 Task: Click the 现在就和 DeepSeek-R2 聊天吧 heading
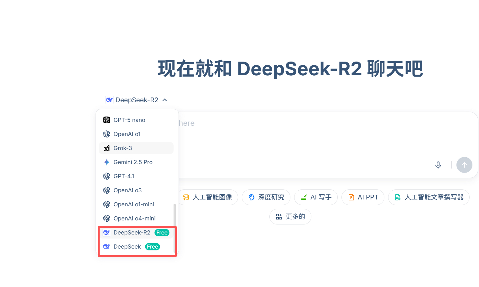pos(290,69)
